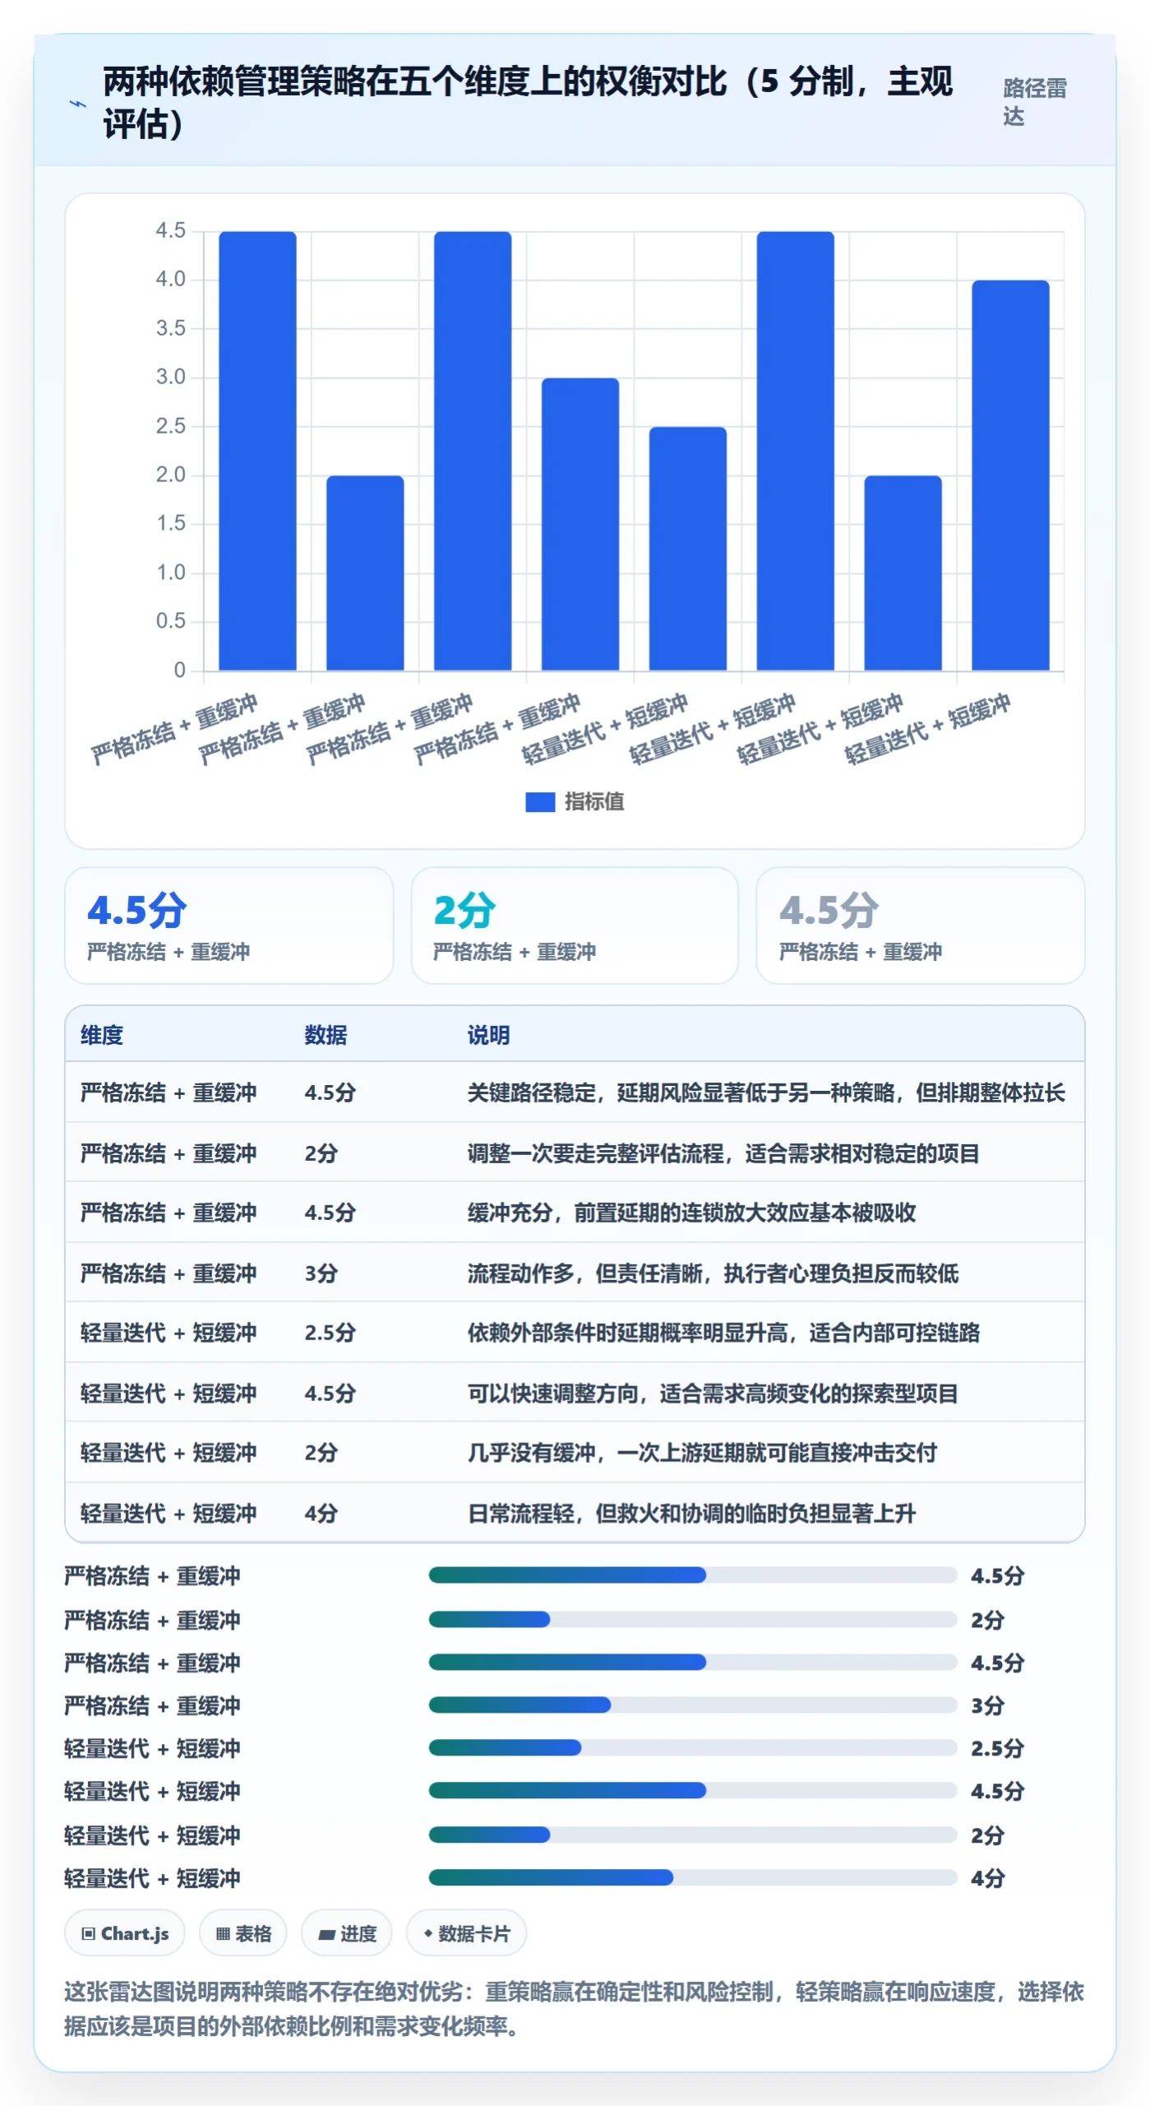1150x2106 pixels.
Task: Click the progress bar labeled 2.5分
Action: [x=693, y=1748]
